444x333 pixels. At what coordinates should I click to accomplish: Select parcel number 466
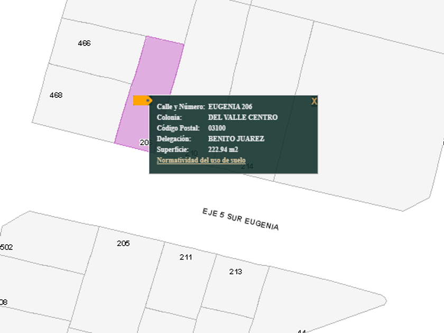click(84, 43)
